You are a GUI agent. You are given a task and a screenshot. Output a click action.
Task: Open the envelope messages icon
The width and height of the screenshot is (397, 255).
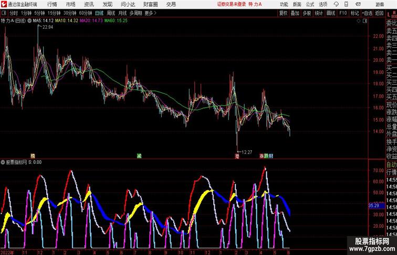358,4
